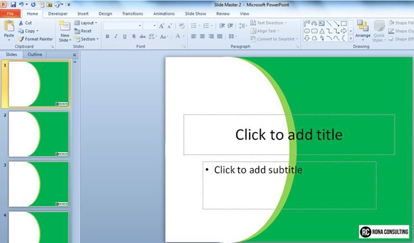Click the Save icon in quick access toolbar
414x243 pixels.
(x=13, y=5)
